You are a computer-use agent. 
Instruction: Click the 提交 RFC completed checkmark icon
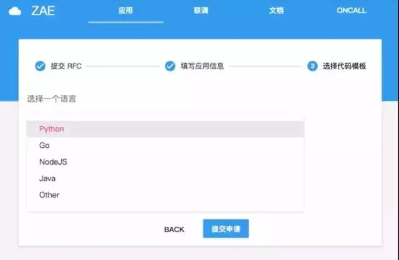pos(40,66)
